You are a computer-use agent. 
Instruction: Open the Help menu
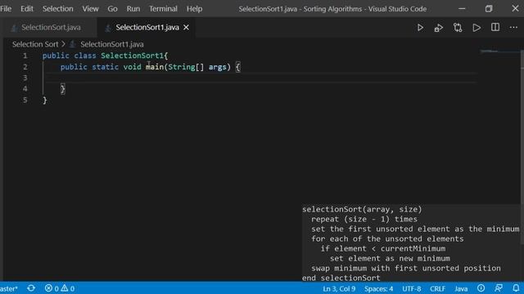pos(194,9)
